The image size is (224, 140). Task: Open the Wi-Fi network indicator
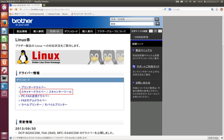(x=190, y=2)
